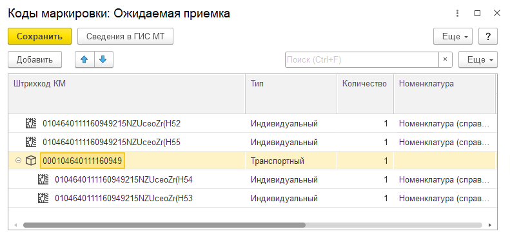The width and height of the screenshot is (510, 238).
Task: Close the Коды маркировки window
Action: pyautogui.click(x=497, y=14)
